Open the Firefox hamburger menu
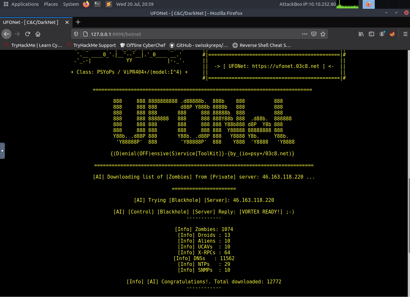This screenshot has height=297, width=410. coord(405,34)
